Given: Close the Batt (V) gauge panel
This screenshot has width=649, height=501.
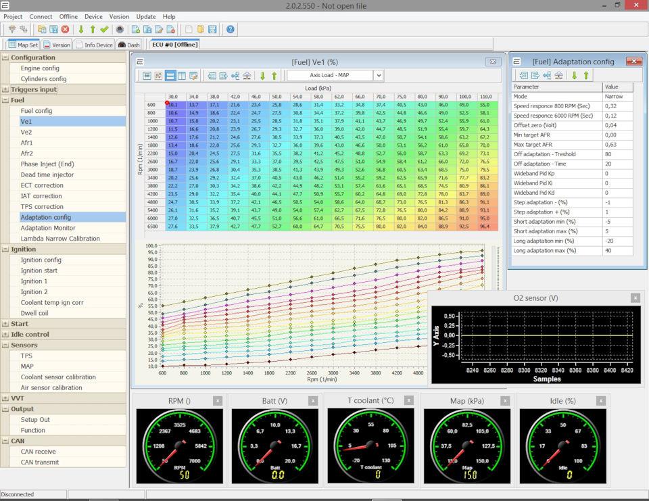Looking at the screenshot, I should [x=313, y=401].
